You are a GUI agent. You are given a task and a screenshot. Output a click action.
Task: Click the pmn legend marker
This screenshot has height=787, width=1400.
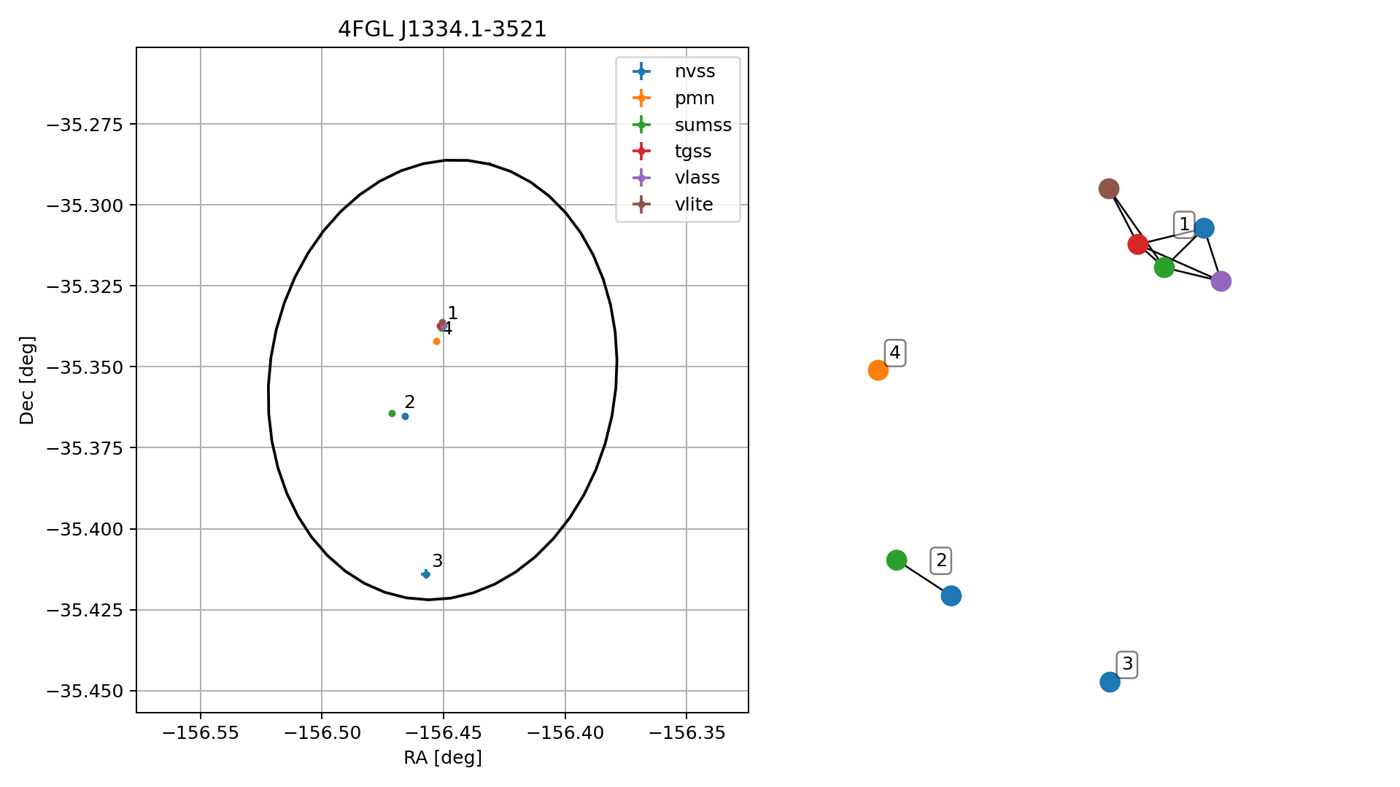click(641, 98)
